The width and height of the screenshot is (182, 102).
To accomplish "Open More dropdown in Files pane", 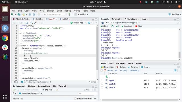I will [145, 67].
